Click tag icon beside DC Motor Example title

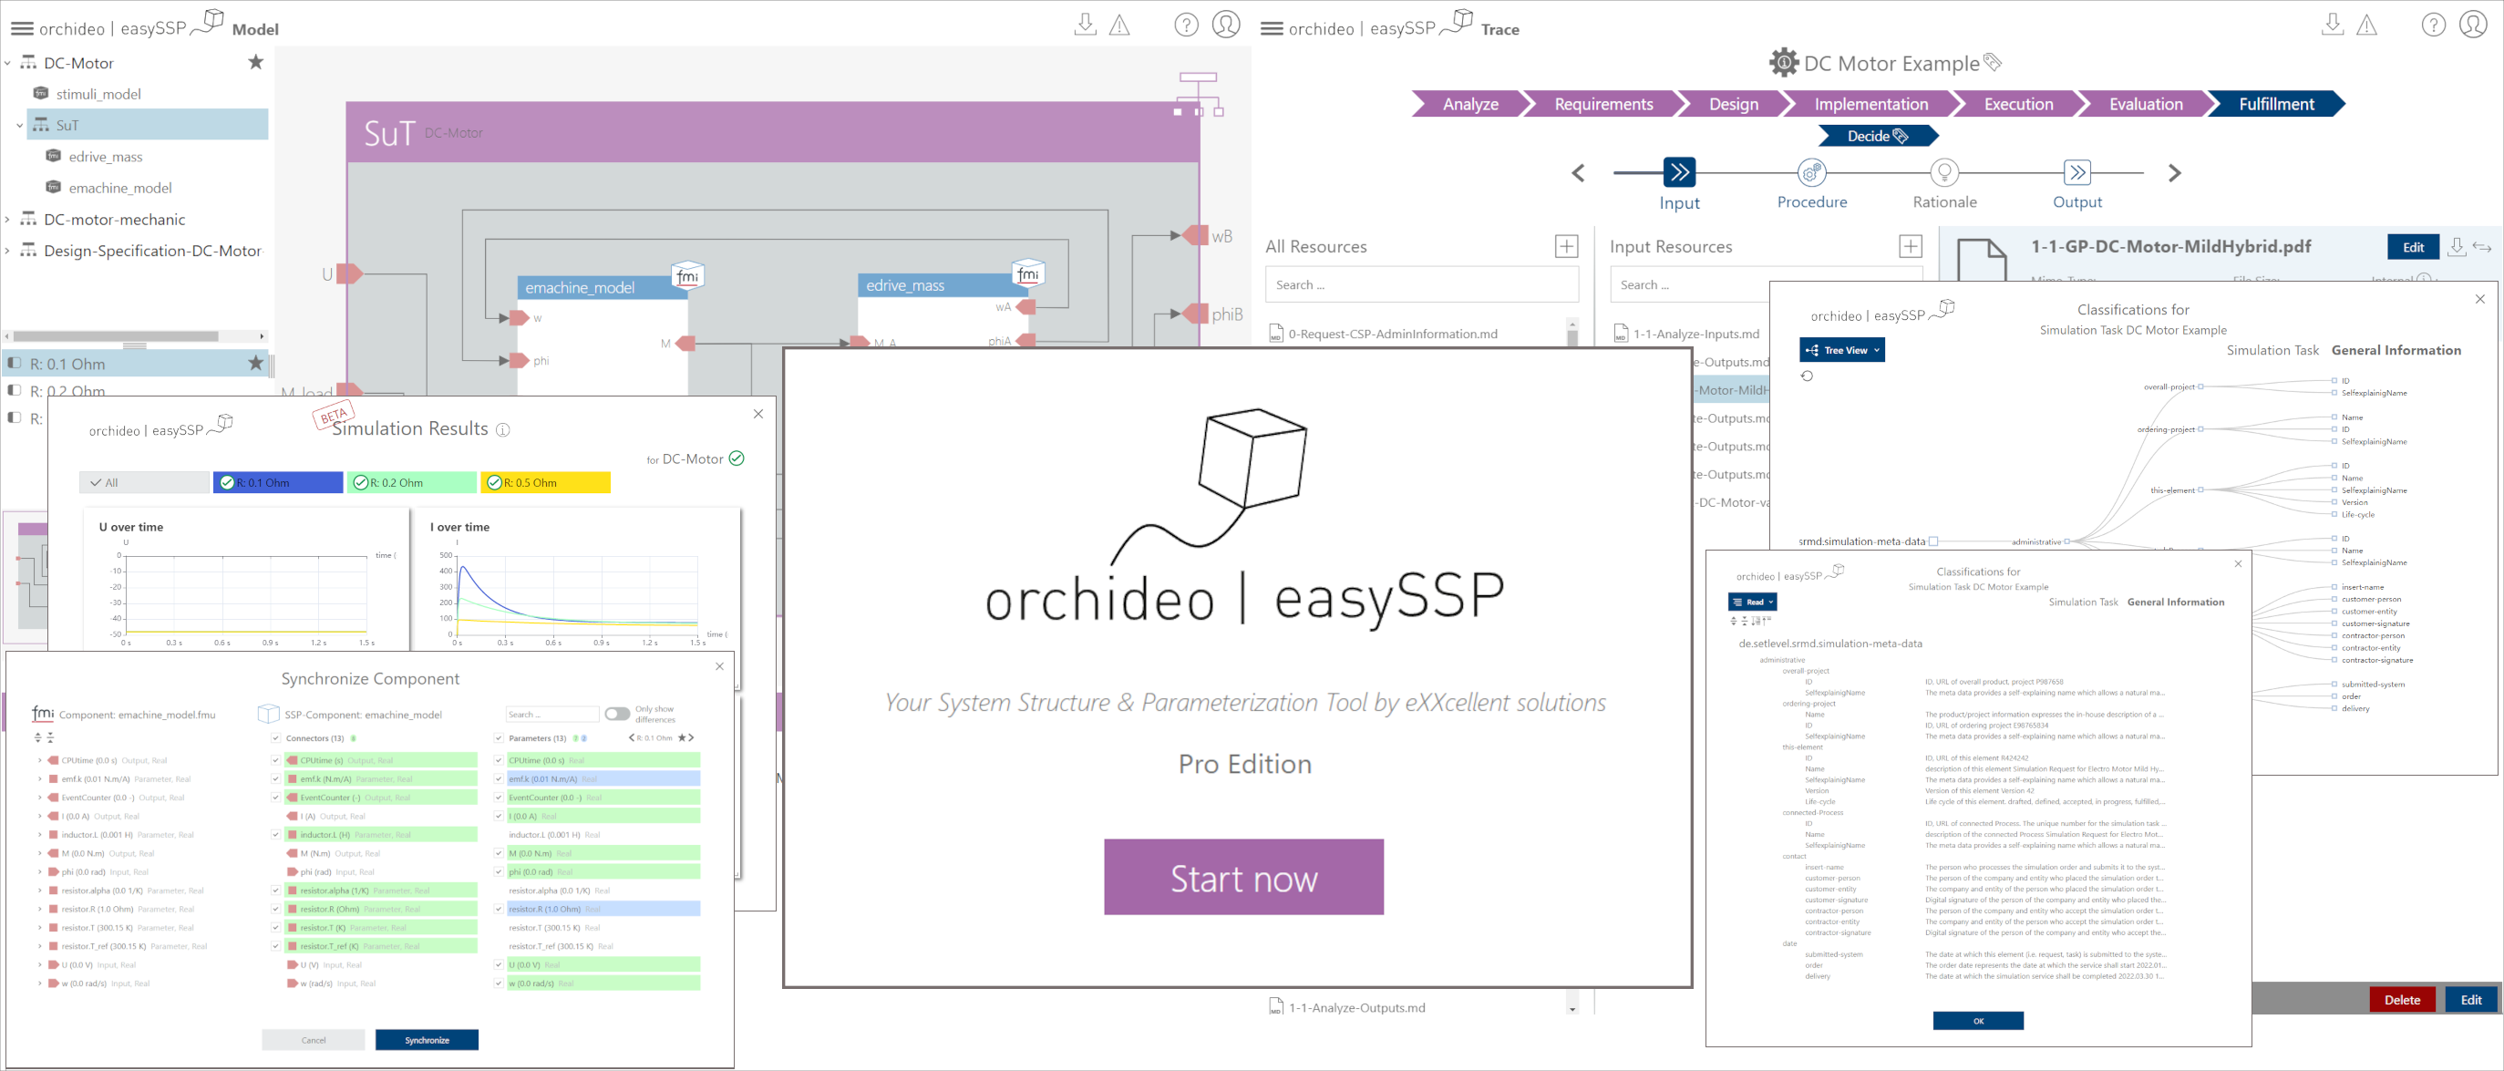[1993, 62]
